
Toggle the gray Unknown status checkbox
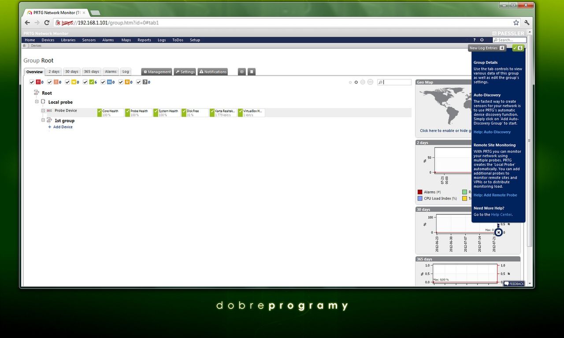(x=138, y=82)
